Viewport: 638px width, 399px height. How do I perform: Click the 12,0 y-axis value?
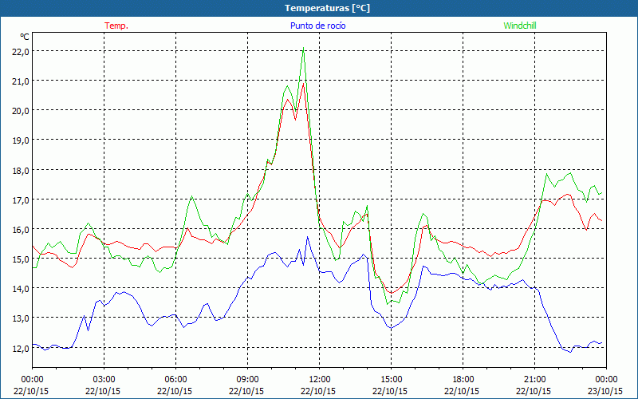[x=22, y=348]
